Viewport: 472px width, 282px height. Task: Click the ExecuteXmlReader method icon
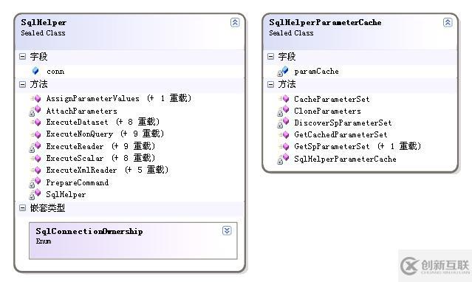[x=35, y=171]
